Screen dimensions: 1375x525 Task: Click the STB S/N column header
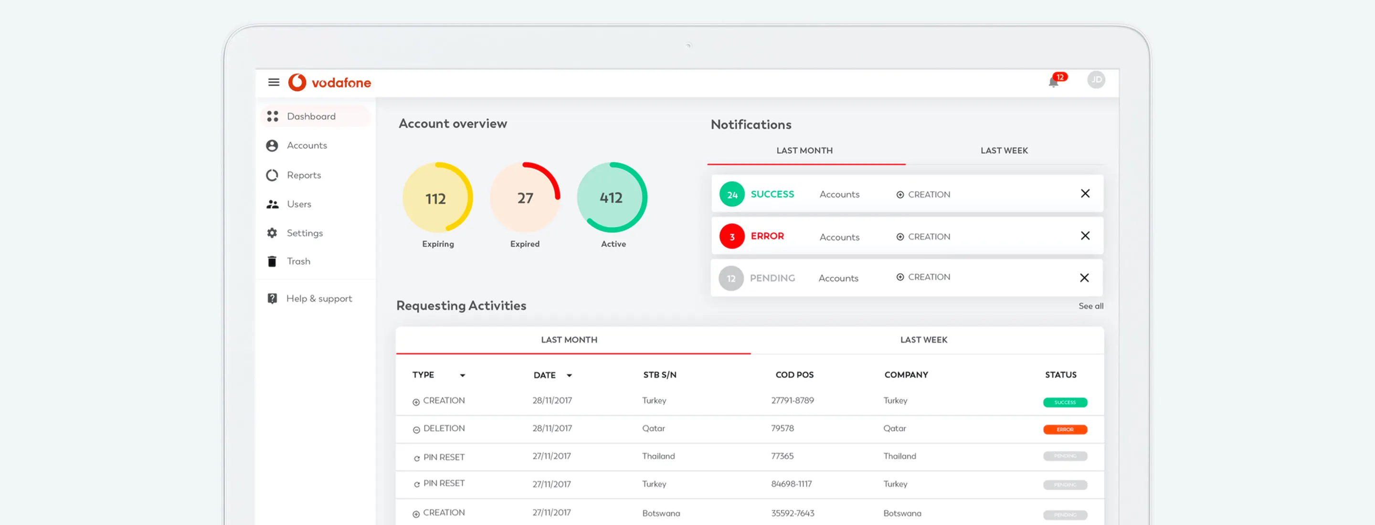[659, 375]
